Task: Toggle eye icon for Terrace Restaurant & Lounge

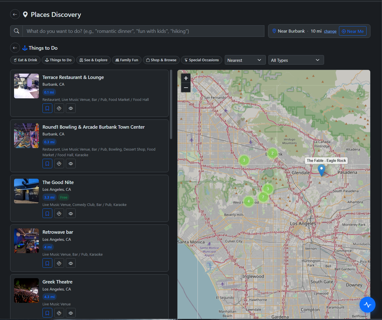Action: click(x=71, y=108)
